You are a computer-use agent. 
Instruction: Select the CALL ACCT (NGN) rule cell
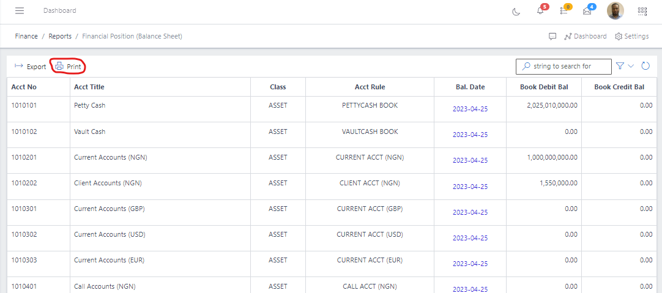pyautogui.click(x=370, y=286)
